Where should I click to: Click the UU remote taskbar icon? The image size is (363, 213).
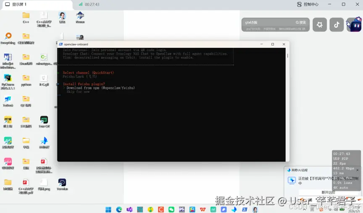234,209
